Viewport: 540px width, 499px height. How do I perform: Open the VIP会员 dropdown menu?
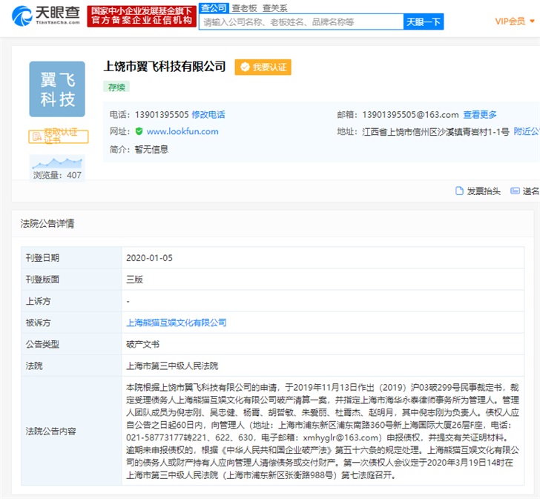click(x=515, y=22)
